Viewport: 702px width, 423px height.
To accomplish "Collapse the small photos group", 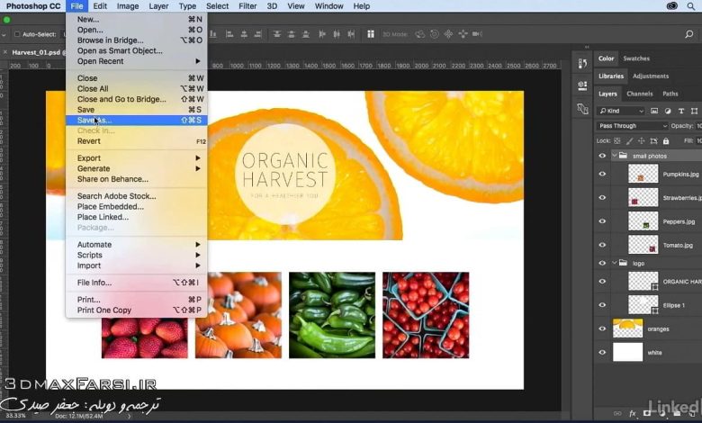I will tap(614, 156).
